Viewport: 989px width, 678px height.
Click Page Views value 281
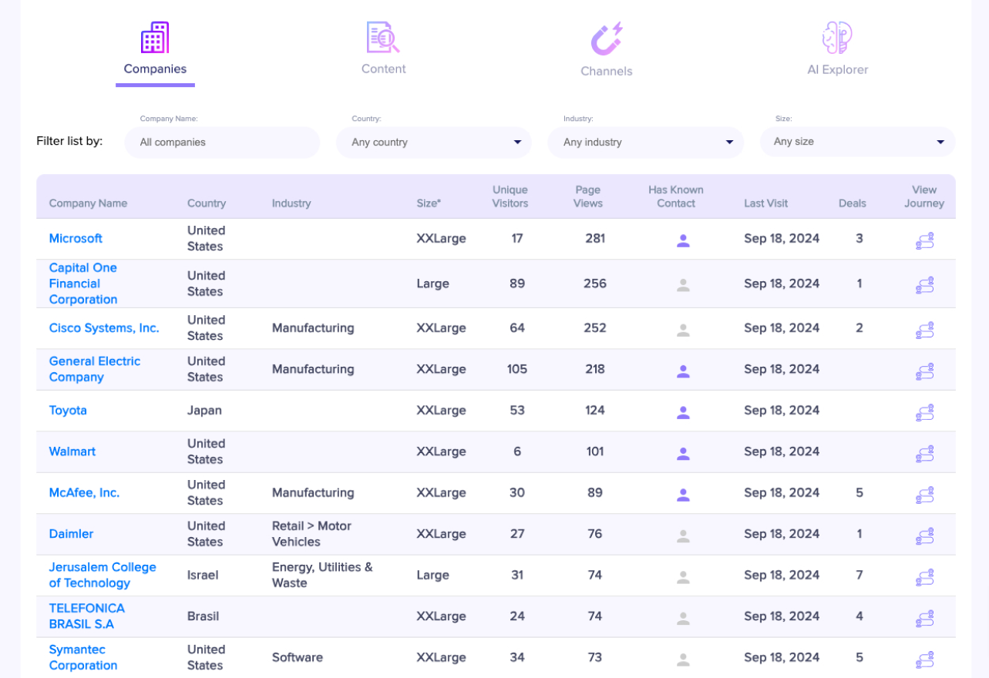pyautogui.click(x=595, y=238)
